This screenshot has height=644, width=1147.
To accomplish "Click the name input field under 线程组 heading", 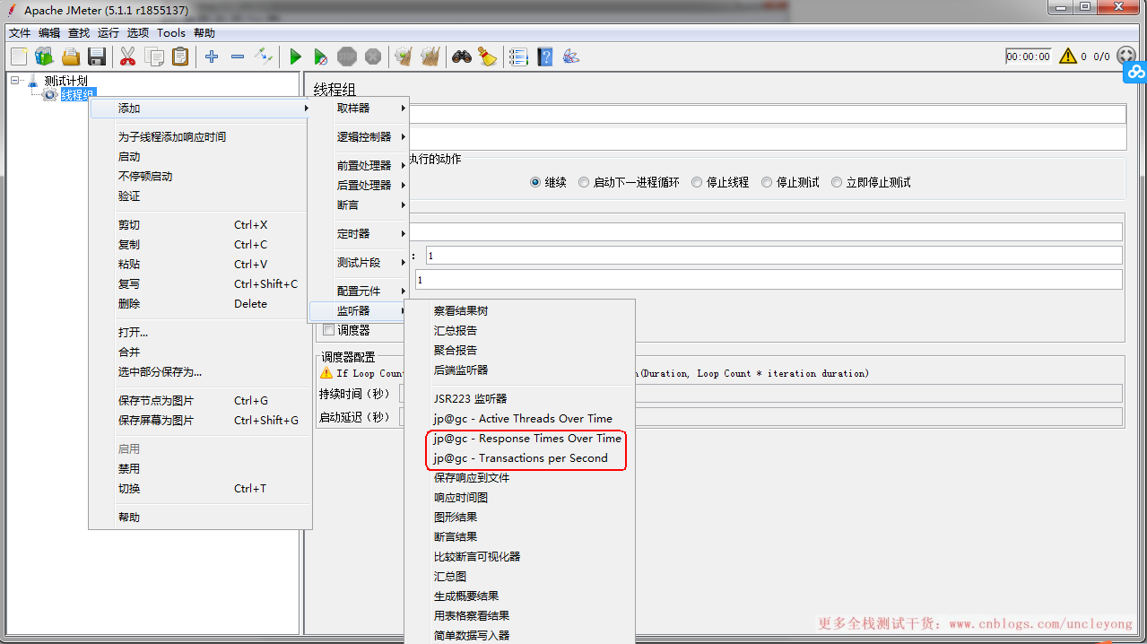I will point(768,114).
